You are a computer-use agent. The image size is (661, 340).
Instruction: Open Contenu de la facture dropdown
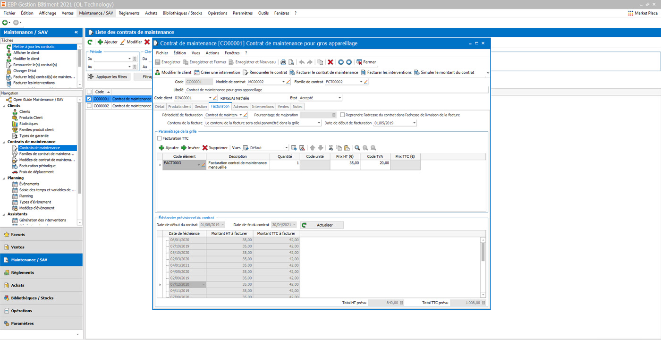coord(319,123)
